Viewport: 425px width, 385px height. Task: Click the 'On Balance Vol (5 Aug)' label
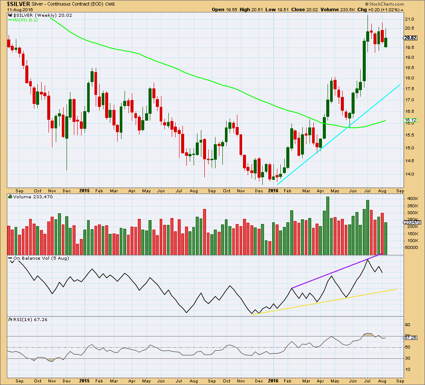pyautogui.click(x=41, y=258)
